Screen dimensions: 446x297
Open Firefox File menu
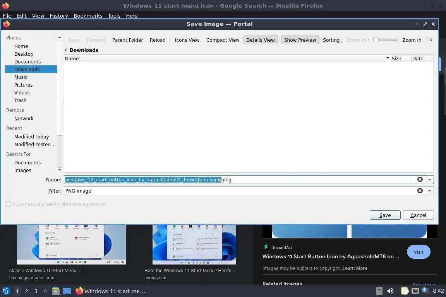point(7,15)
